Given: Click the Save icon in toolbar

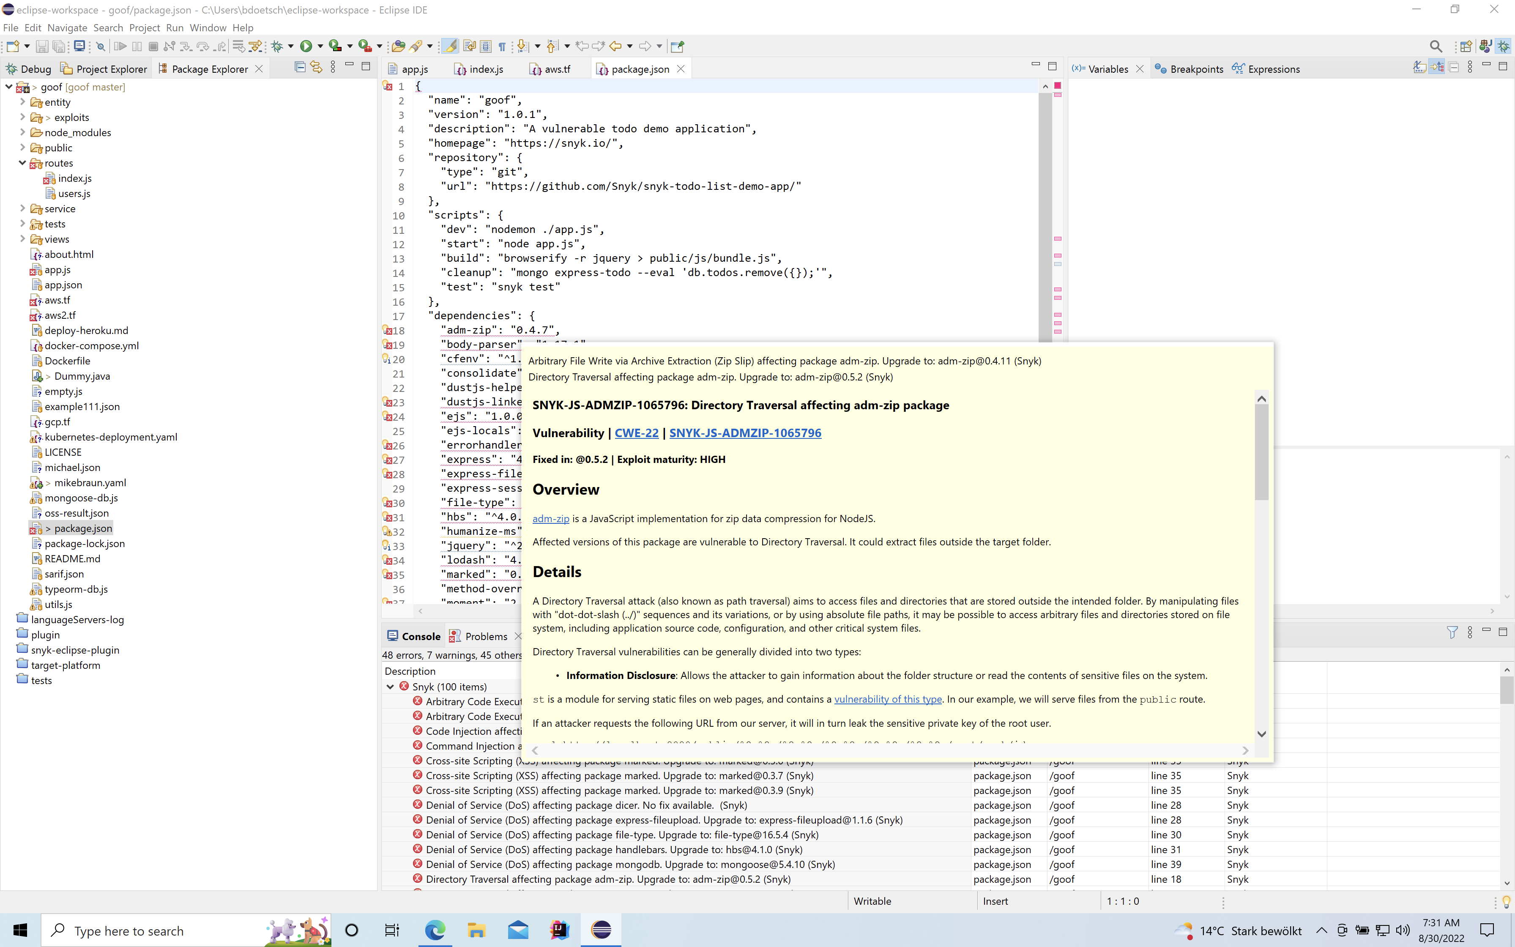Looking at the screenshot, I should pos(42,47).
